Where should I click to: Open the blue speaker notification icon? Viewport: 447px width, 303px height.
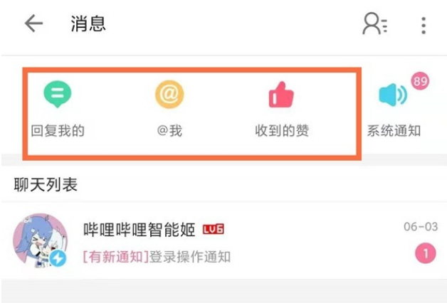coord(393,95)
